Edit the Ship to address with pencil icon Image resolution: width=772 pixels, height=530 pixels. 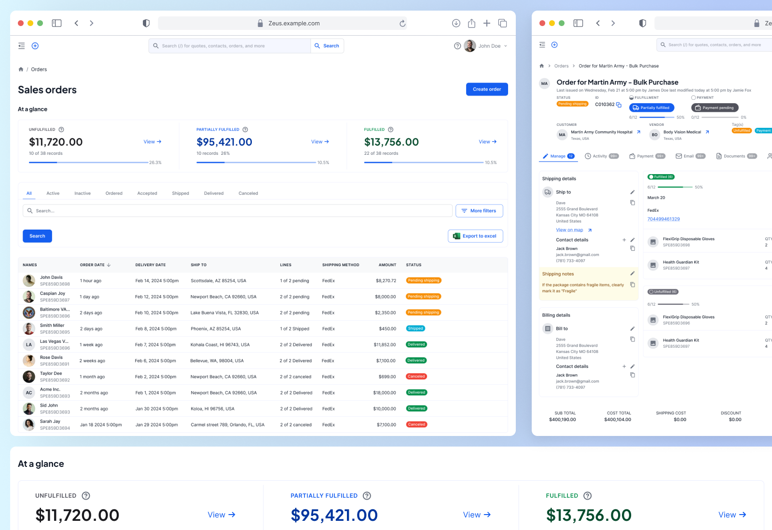[x=633, y=192]
